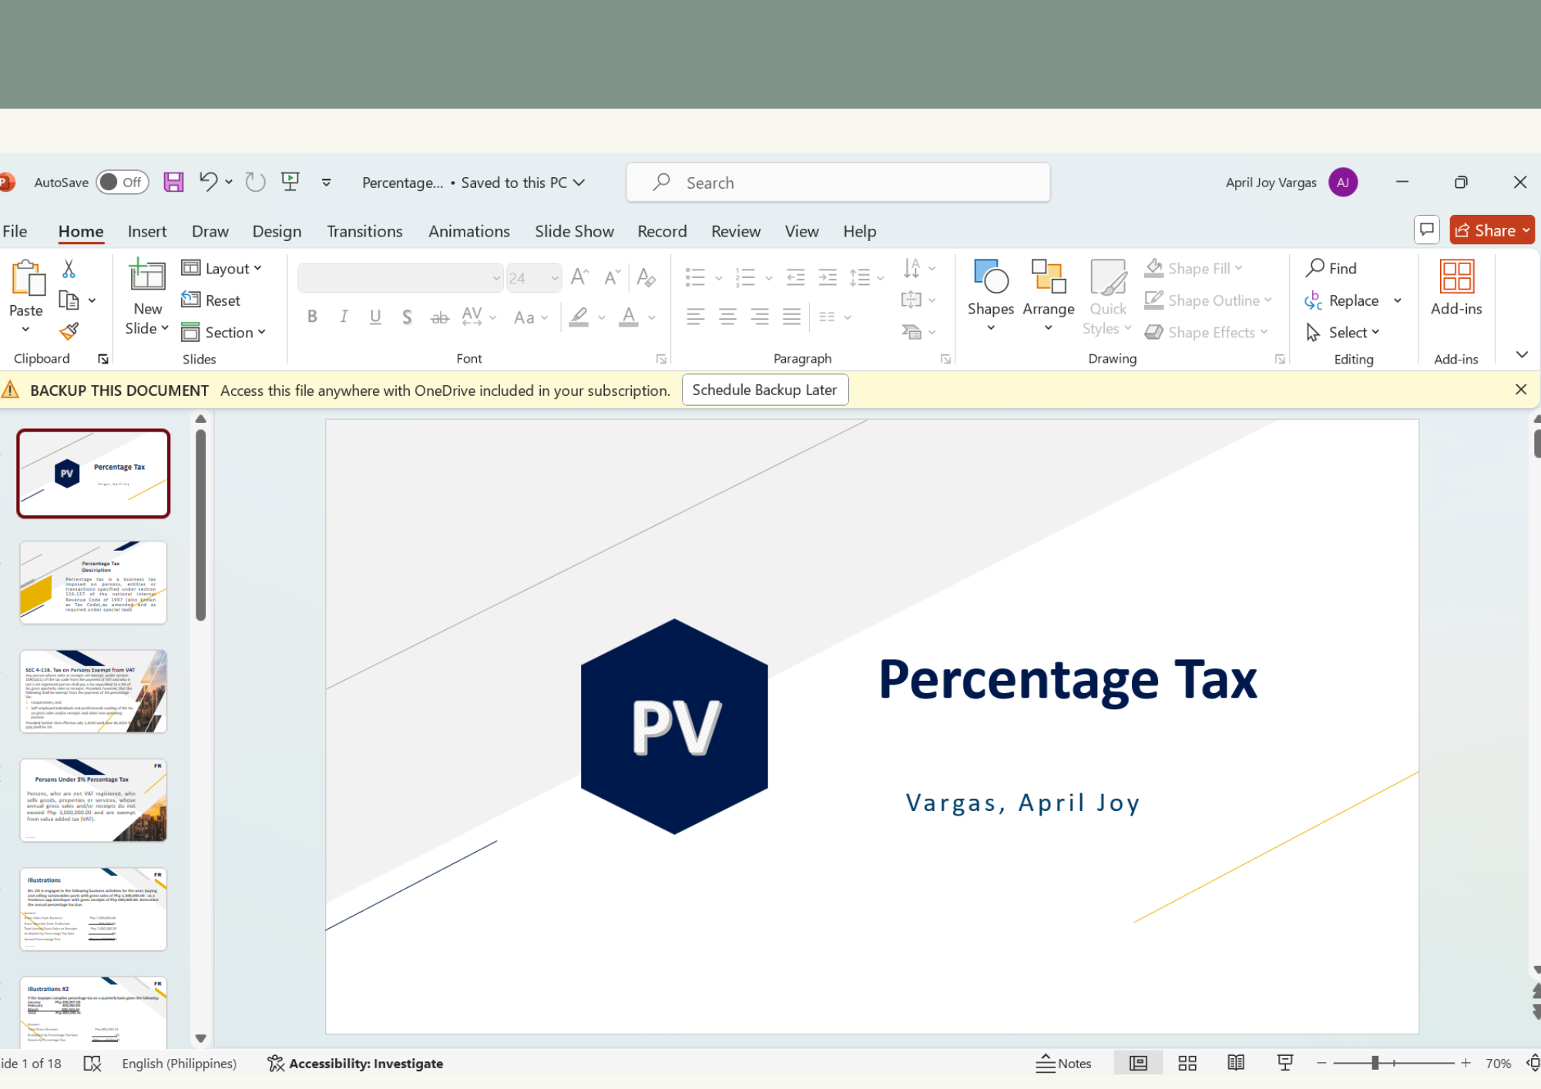Click Schedule Backup Later button
1541x1089 pixels.
coord(764,390)
